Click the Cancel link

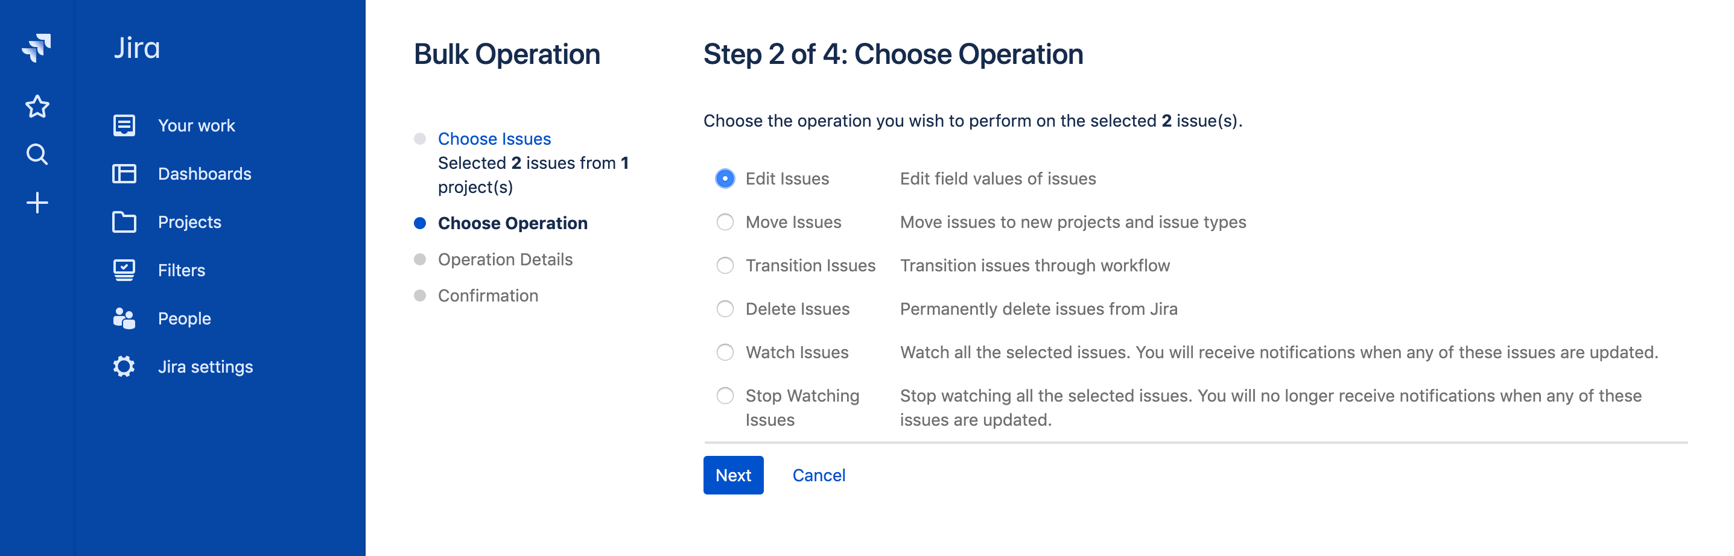[x=818, y=475]
